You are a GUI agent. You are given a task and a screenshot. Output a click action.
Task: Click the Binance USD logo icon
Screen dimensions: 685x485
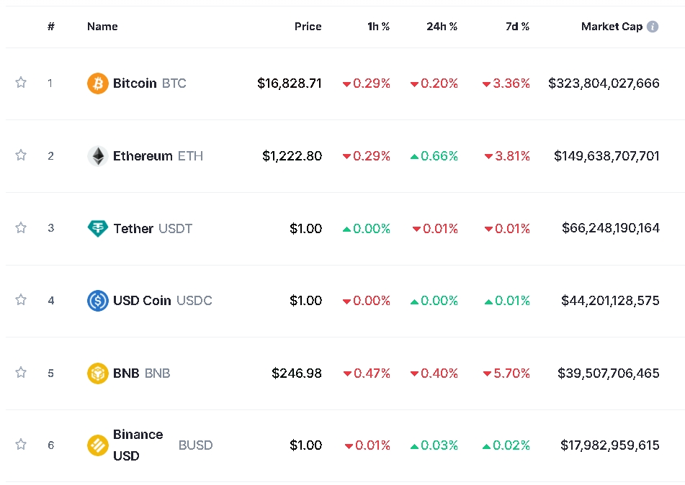click(98, 445)
